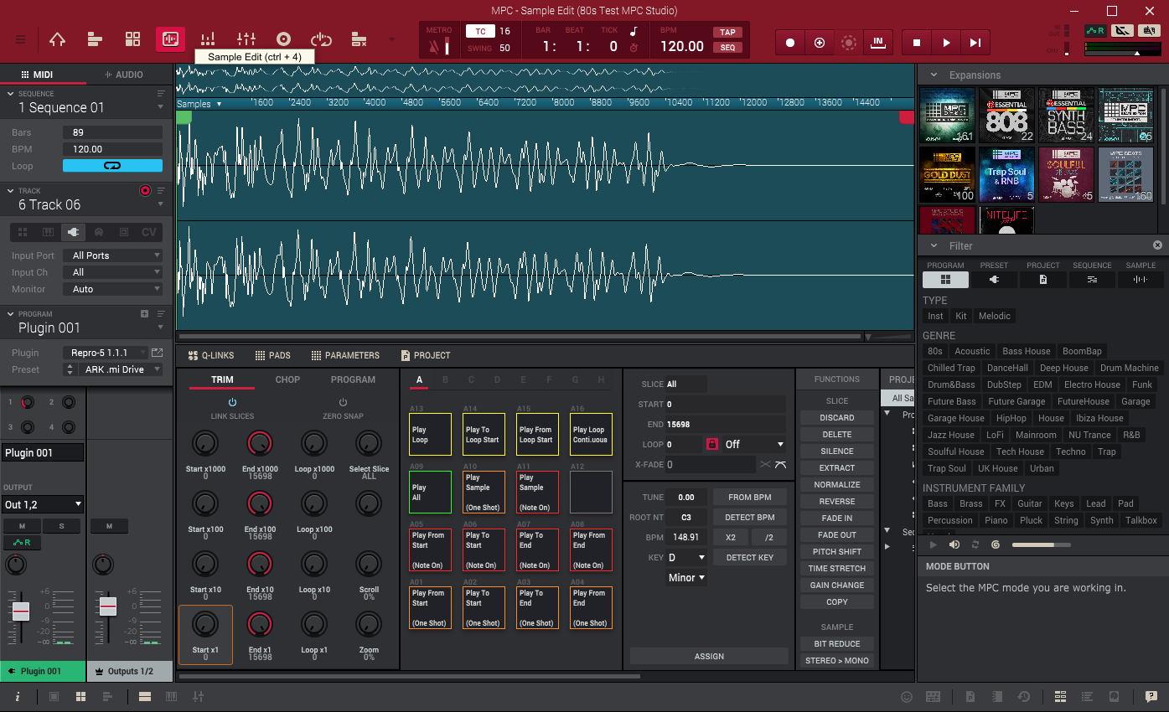Click the Stop transport button
Image resolution: width=1169 pixels, height=712 pixels.
tap(917, 43)
